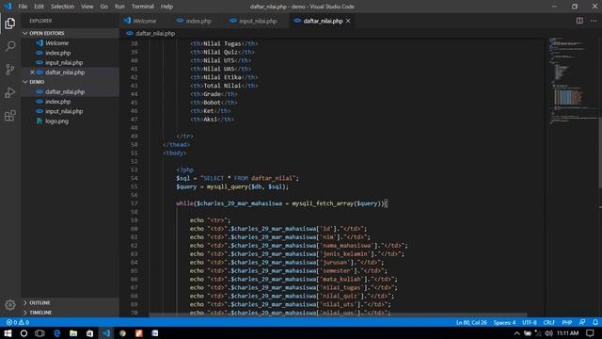
Task: Open Chrome from the taskbar
Action: (122, 333)
